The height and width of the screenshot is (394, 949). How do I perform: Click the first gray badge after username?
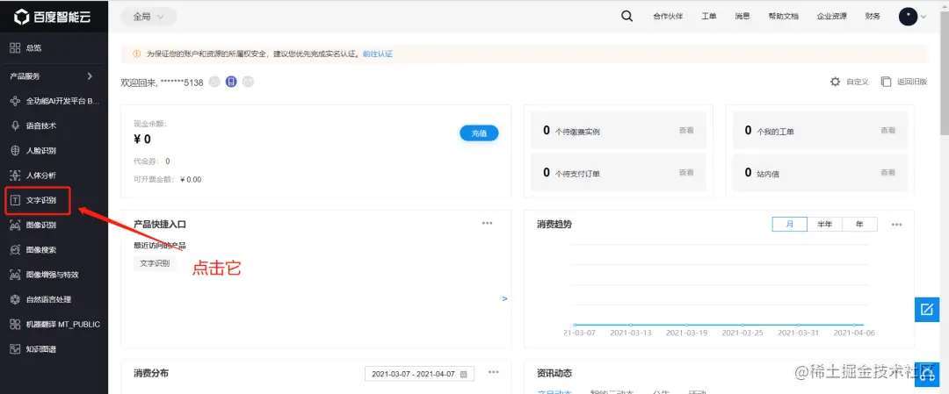click(214, 82)
